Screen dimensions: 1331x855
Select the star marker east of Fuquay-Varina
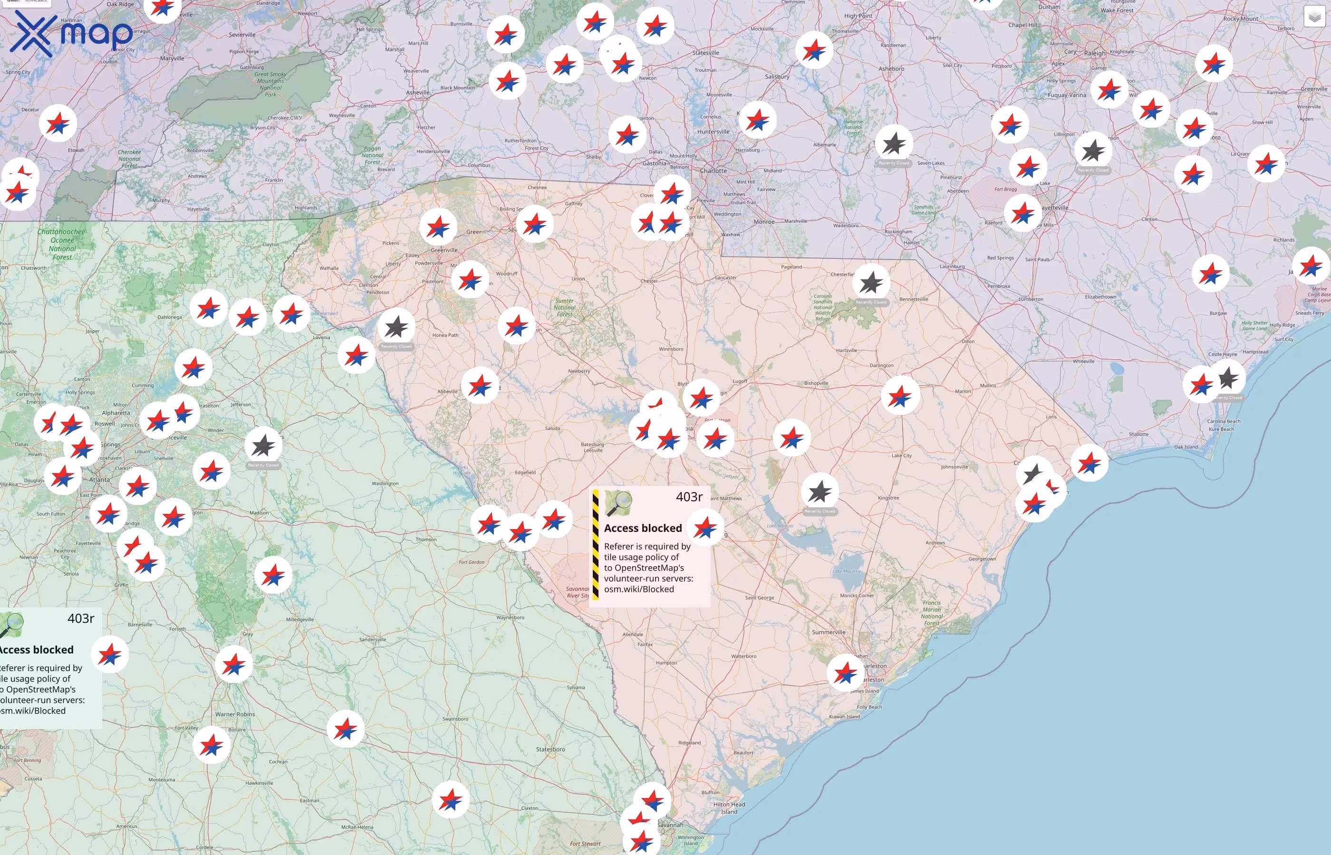[1109, 89]
